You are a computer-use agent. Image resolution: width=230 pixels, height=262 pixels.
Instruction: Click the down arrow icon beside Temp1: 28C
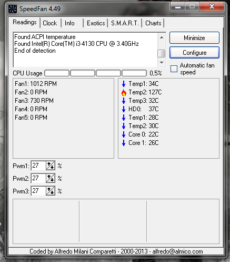click(x=124, y=118)
